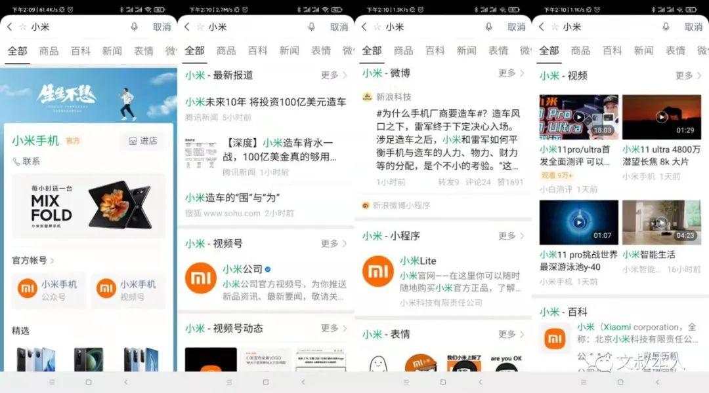Image resolution: width=709 pixels, height=393 pixels.
Task: Expand 更多 for 小米 - 微博
Action: 511,73
